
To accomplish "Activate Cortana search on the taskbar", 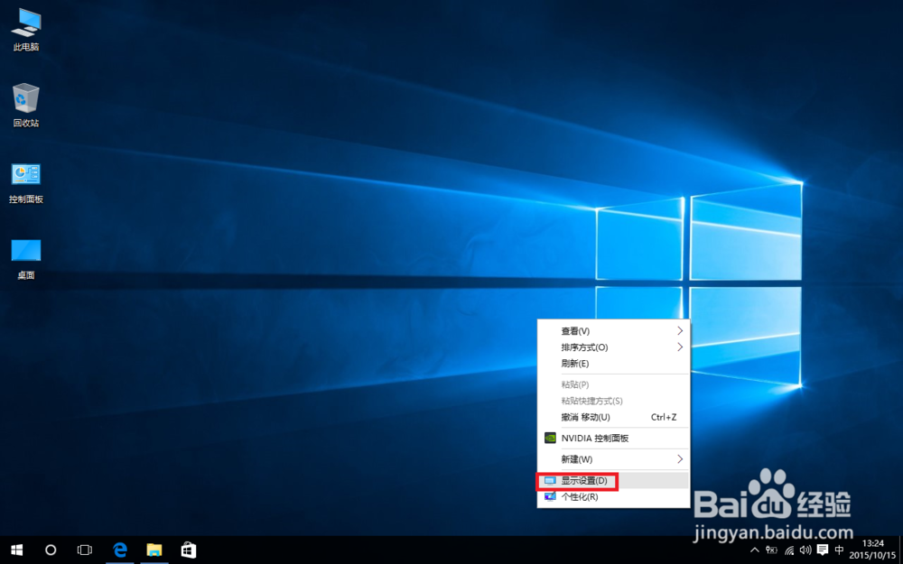I will 51,550.
